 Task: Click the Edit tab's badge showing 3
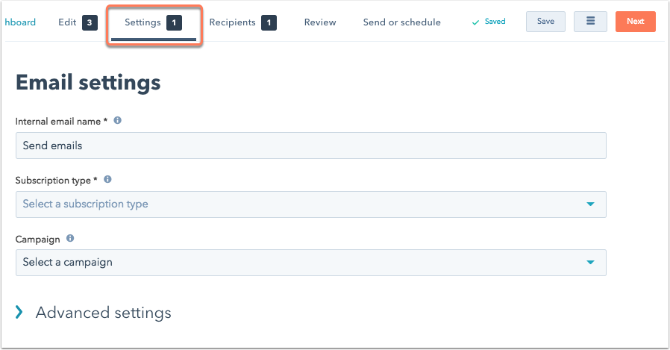pos(90,22)
